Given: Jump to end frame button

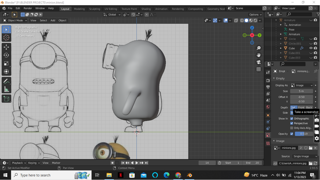Looking at the screenshot, I should click(146, 163).
